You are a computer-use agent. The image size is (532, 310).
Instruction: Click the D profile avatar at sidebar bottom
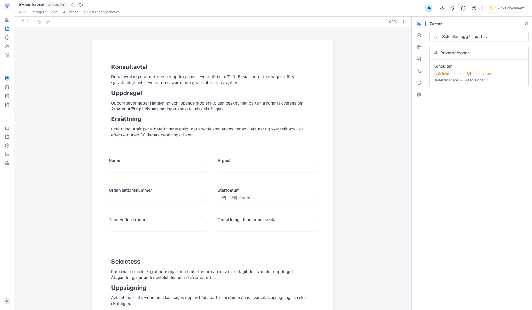(x=7, y=301)
